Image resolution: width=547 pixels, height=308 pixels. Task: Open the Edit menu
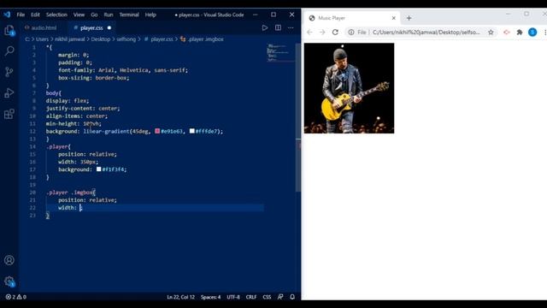35,15
